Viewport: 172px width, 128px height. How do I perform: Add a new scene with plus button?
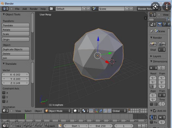click(x=127, y=9)
